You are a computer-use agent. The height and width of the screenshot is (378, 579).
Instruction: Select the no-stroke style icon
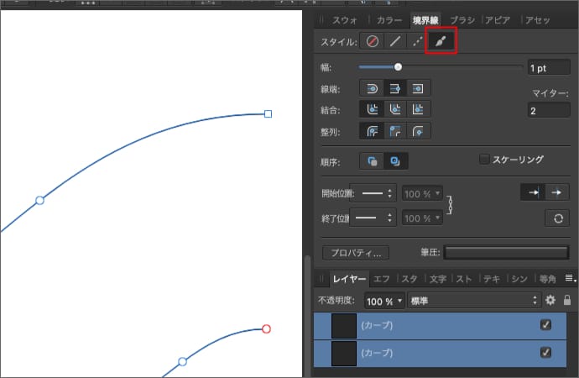[x=373, y=41]
